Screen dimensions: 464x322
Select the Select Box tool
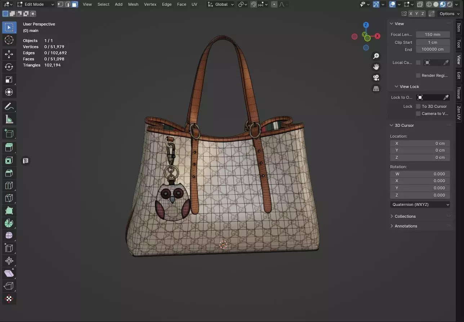pos(9,27)
